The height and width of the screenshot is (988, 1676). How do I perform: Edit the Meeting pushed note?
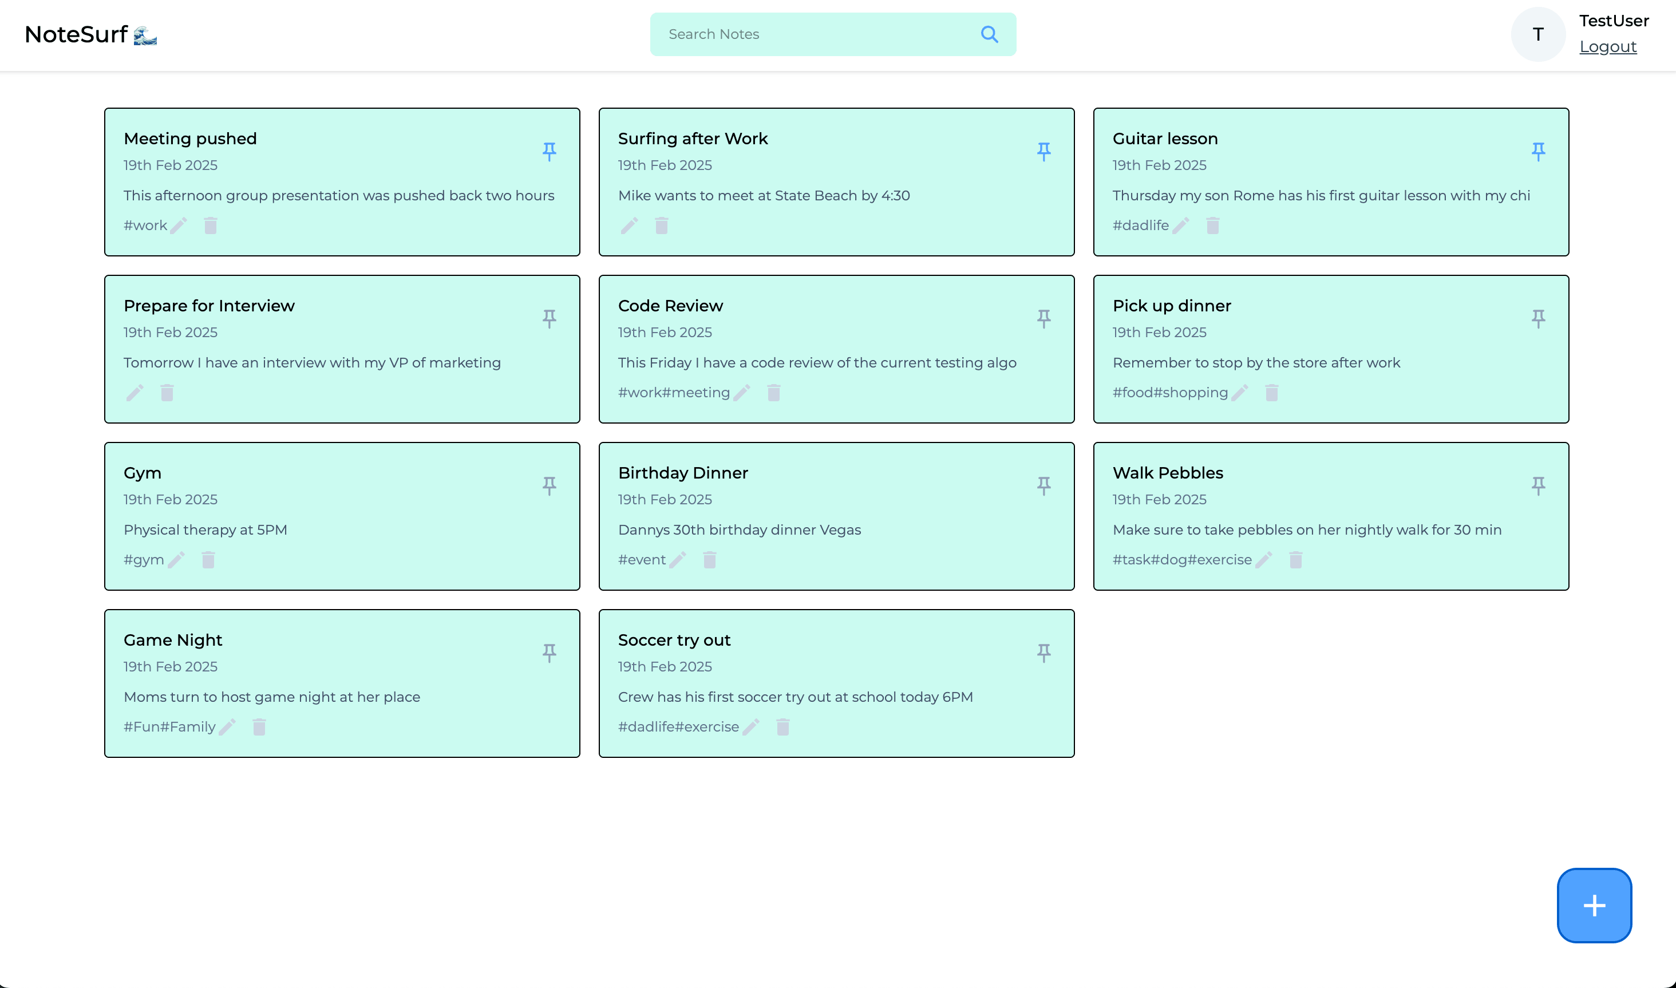(179, 226)
